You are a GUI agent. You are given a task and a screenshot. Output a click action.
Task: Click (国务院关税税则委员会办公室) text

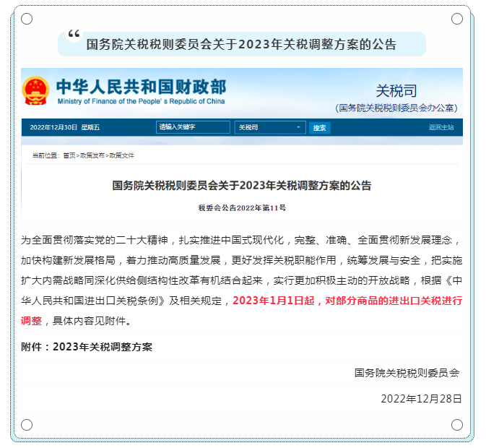[x=396, y=108]
